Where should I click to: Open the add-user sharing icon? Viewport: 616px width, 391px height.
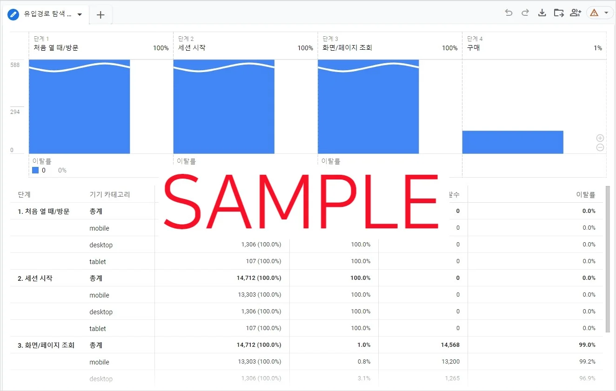[x=576, y=13]
